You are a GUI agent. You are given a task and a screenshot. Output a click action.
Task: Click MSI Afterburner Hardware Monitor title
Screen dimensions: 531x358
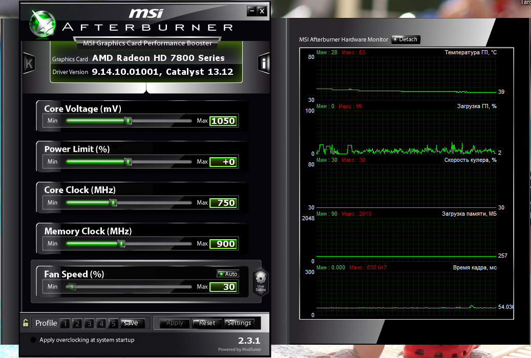coord(344,39)
